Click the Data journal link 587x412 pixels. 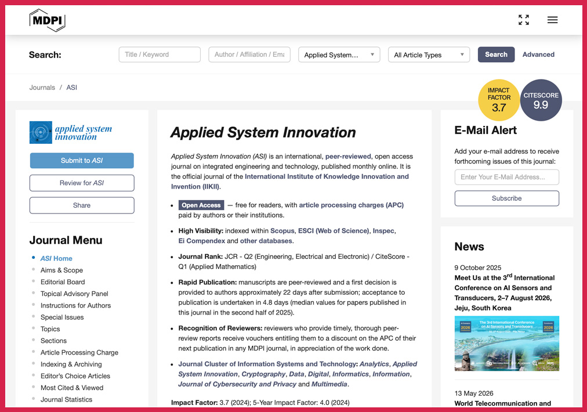(x=296, y=374)
